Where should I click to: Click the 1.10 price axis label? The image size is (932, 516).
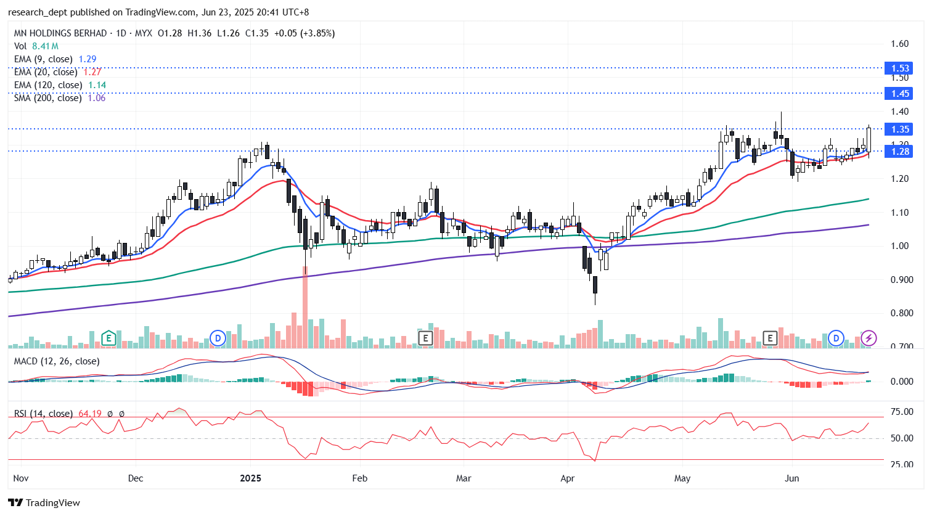tap(900, 213)
